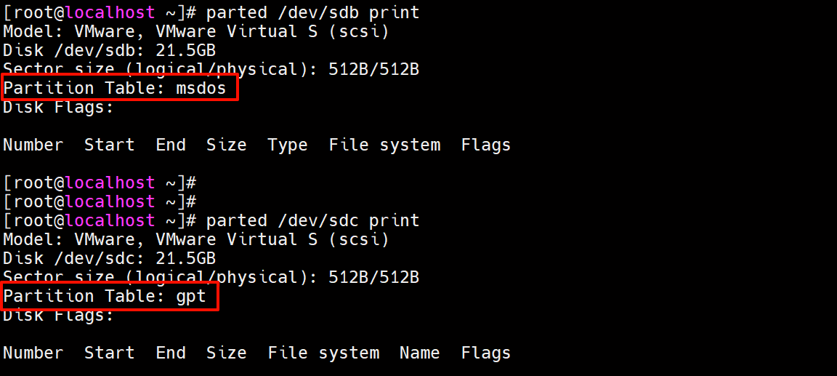Click the word 'msdos' in partition table line
Screen dimensions: 837x376
[201, 89]
